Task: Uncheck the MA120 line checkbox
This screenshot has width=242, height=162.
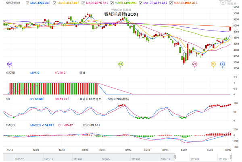Action: coord(141,3)
